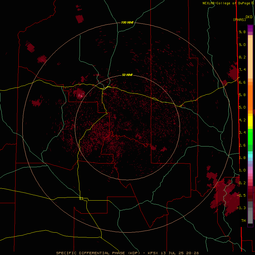255x255 pixels.
Task: Click the 7.4 scale value
Action: pos(242,70)
